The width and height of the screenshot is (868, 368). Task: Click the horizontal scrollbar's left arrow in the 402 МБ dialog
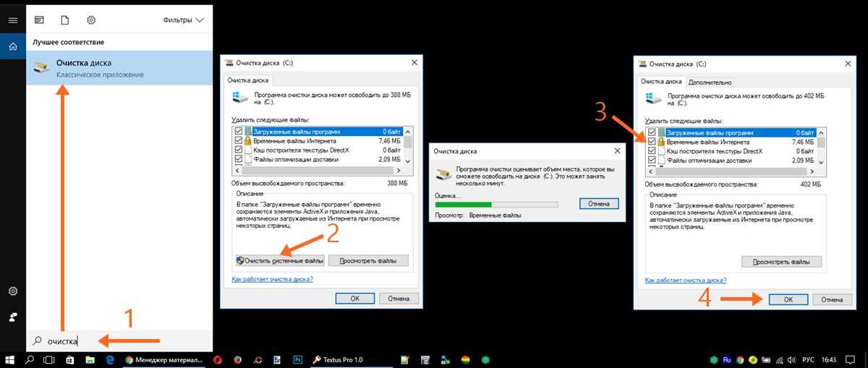tap(650, 171)
